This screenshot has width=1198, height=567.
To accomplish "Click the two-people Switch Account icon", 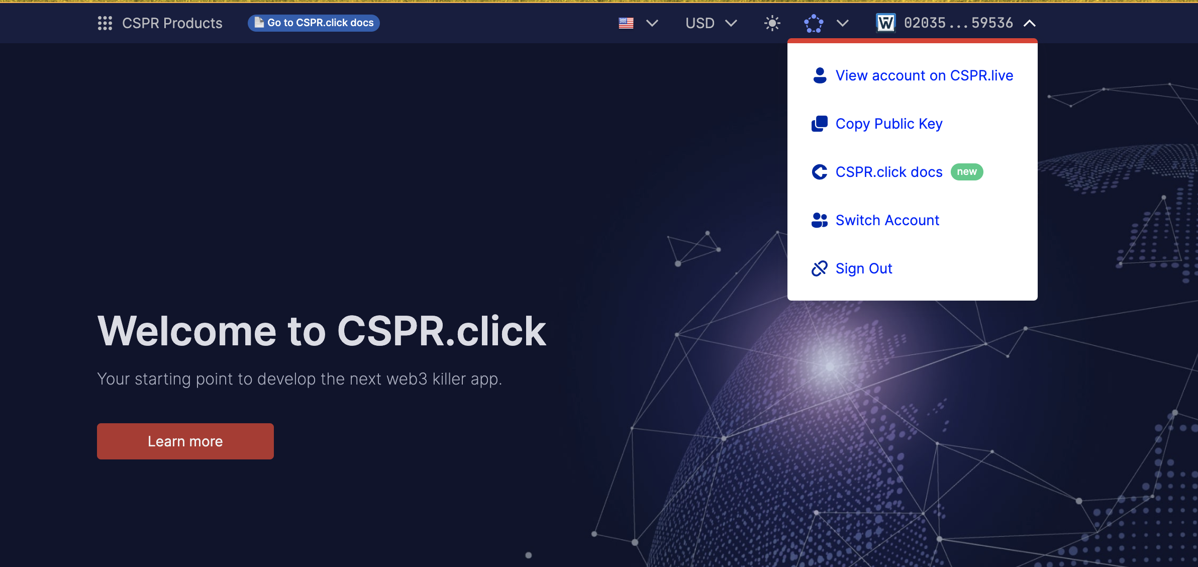I will [820, 220].
